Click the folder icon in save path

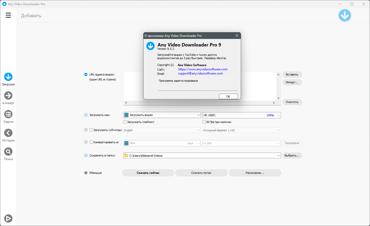126,155
